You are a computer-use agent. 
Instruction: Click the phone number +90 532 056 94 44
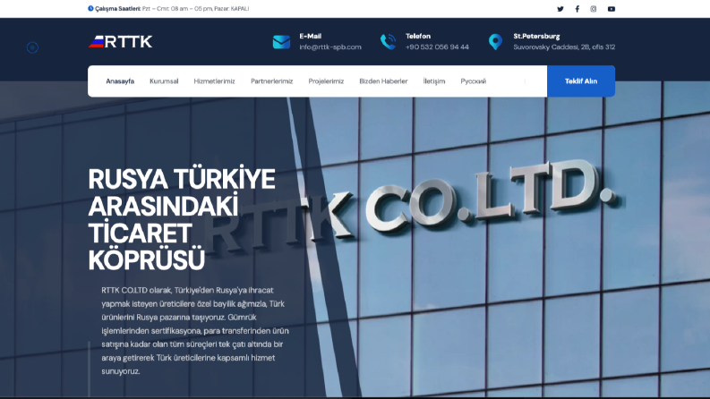[437, 47]
